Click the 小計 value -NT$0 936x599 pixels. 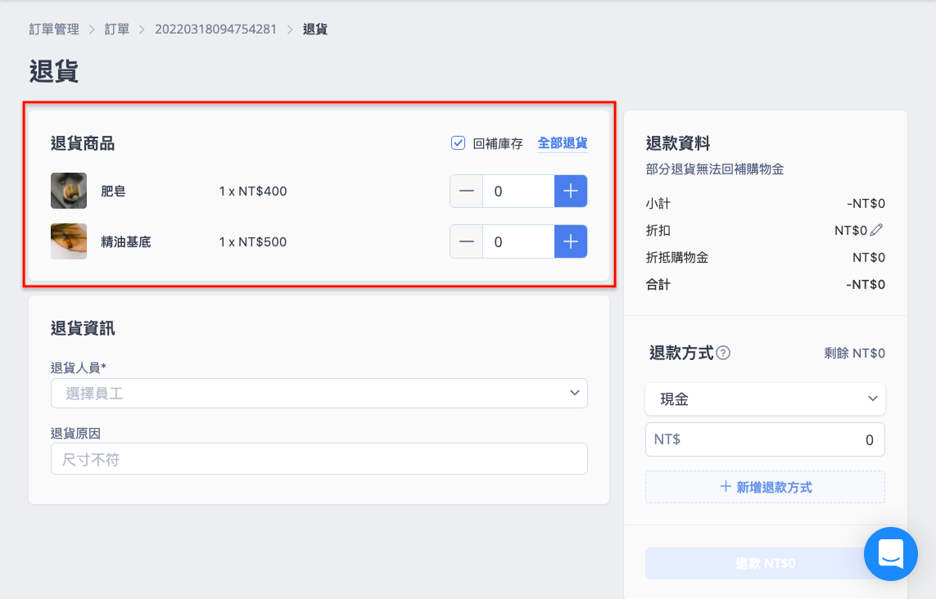pos(866,204)
